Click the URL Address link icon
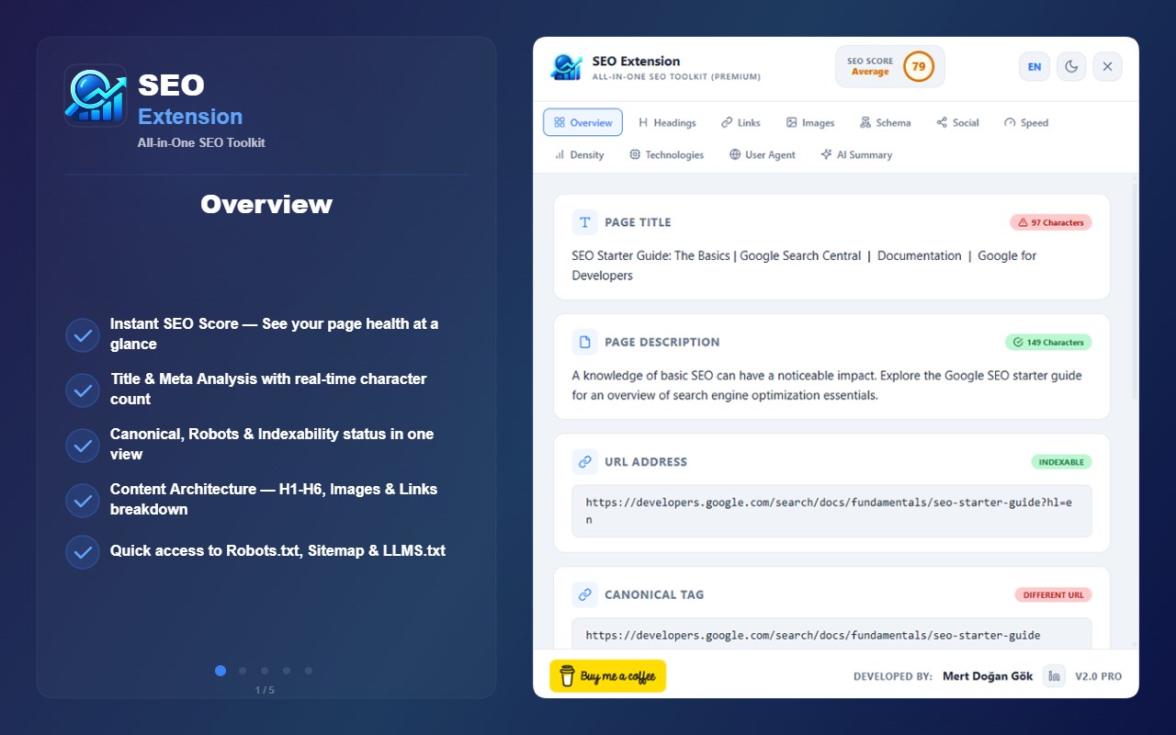 [x=584, y=461]
